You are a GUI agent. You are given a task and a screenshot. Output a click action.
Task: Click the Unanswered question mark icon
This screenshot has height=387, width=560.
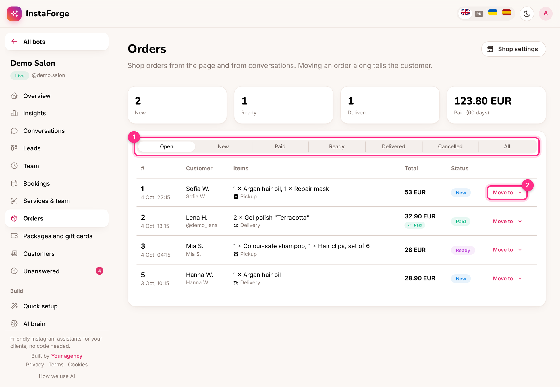(14, 271)
